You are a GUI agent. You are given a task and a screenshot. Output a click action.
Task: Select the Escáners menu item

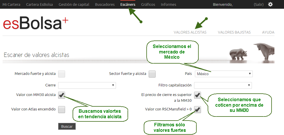pyautogui.click(x=128, y=5)
